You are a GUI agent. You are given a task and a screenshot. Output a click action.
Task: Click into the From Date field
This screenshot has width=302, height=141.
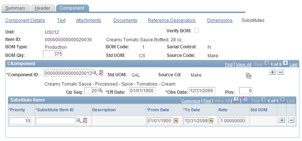tap(160, 121)
